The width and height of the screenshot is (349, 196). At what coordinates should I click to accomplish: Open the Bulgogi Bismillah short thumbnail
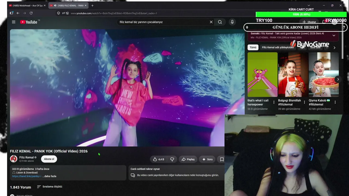click(293, 75)
